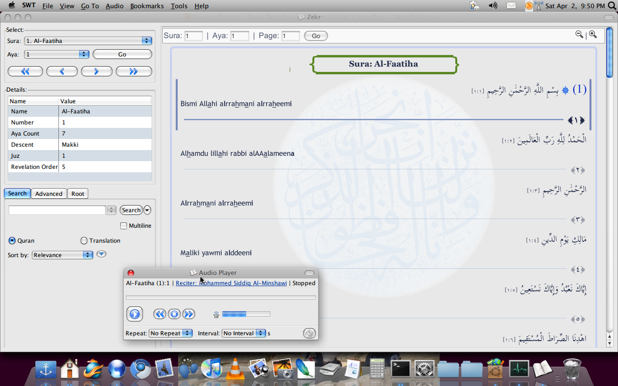Go to previous aya with single-left arrow
The height and width of the screenshot is (386, 618).
tap(62, 71)
